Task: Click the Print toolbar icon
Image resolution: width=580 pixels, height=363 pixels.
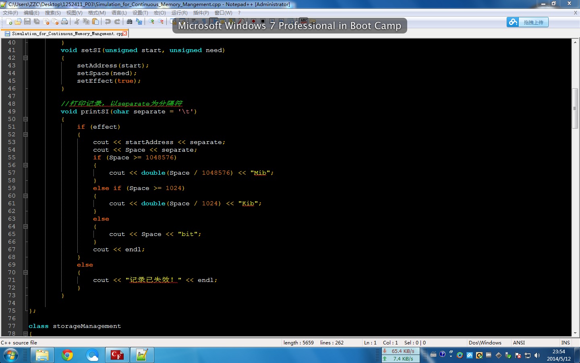Action: [64, 21]
